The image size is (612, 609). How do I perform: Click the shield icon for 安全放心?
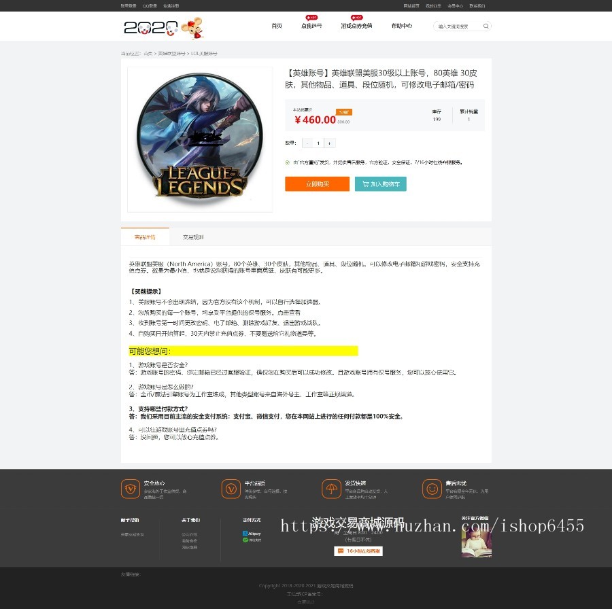130,488
